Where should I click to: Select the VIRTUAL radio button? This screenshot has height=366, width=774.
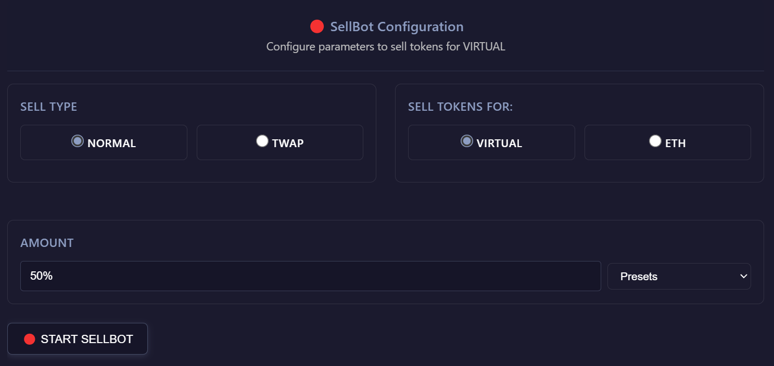[467, 141]
